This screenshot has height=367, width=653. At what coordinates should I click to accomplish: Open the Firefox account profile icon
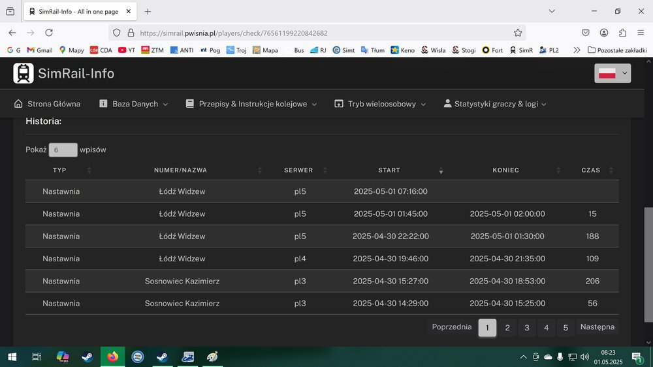[x=604, y=33]
